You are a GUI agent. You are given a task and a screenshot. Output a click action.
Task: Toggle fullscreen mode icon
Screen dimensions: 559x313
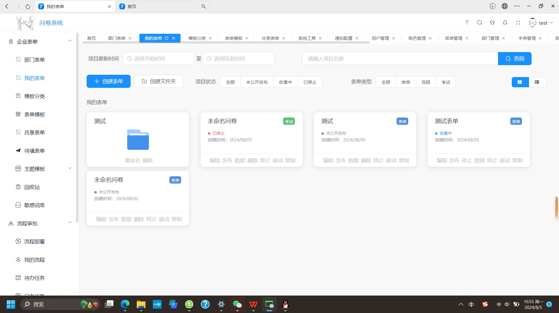coord(518,23)
